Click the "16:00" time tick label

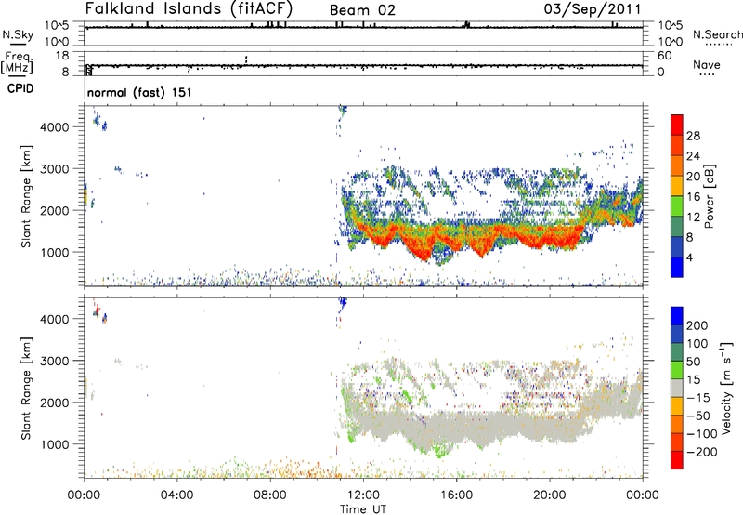pos(456,495)
